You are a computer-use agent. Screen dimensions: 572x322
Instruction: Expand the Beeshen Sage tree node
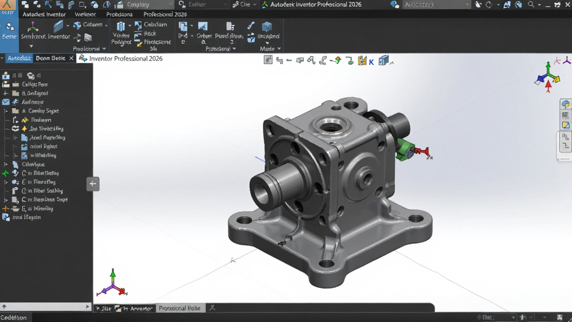(6, 200)
